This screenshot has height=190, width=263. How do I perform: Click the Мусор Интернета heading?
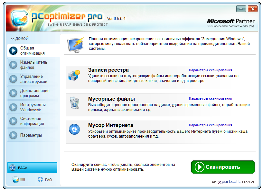click(x=111, y=125)
